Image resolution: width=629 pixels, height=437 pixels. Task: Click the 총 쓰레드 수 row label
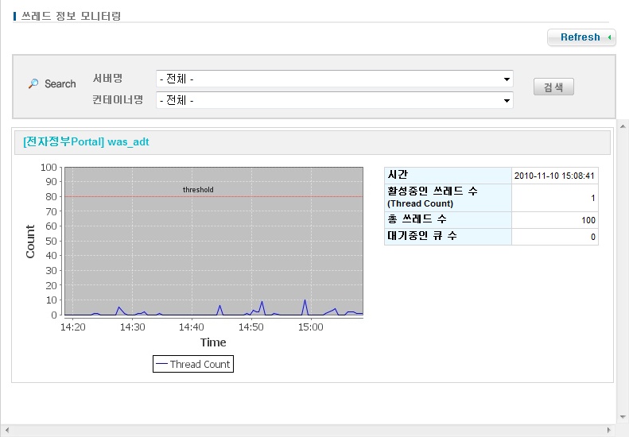pos(418,220)
